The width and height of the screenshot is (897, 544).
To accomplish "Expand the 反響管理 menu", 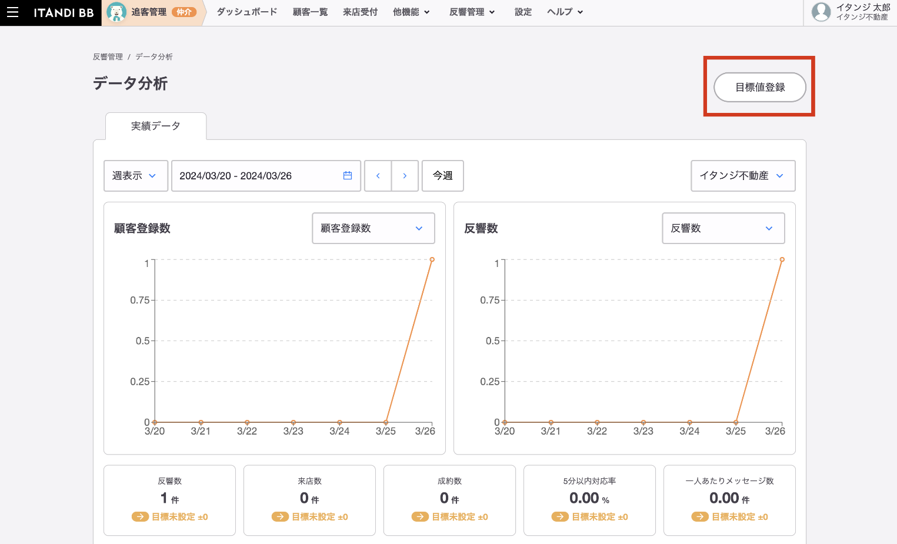I will [x=472, y=12].
